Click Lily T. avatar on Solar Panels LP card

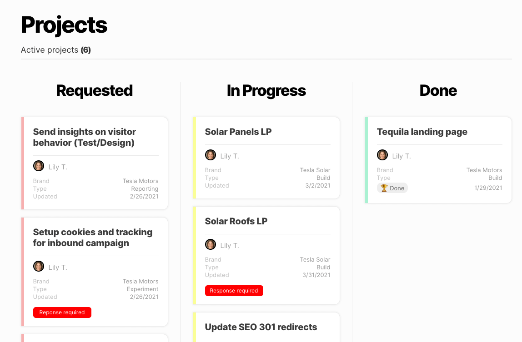coord(211,155)
